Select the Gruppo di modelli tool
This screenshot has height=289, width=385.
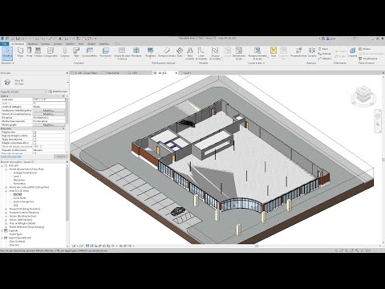[215, 53]
